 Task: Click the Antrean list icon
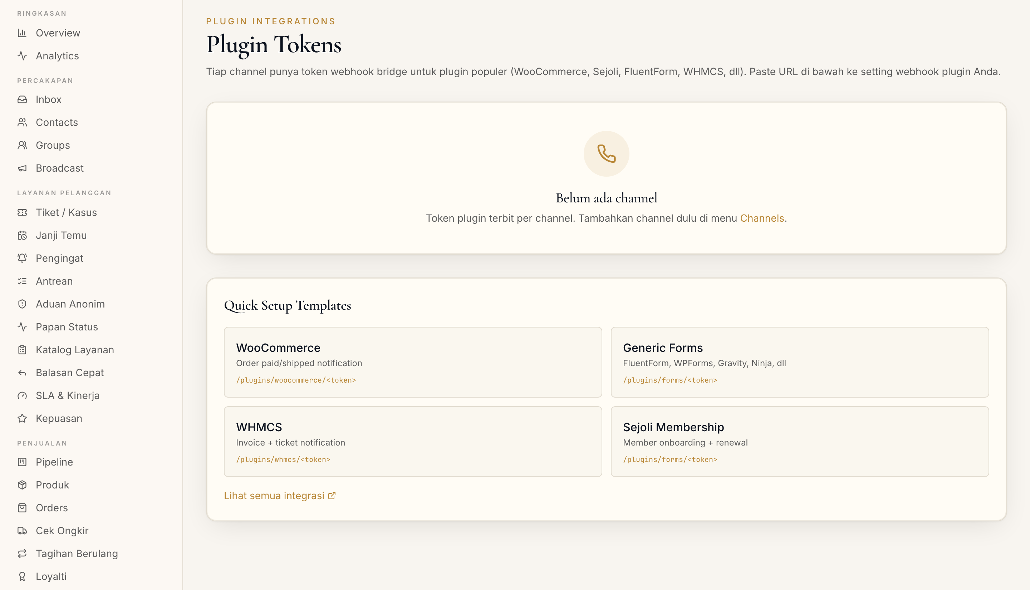22,281
